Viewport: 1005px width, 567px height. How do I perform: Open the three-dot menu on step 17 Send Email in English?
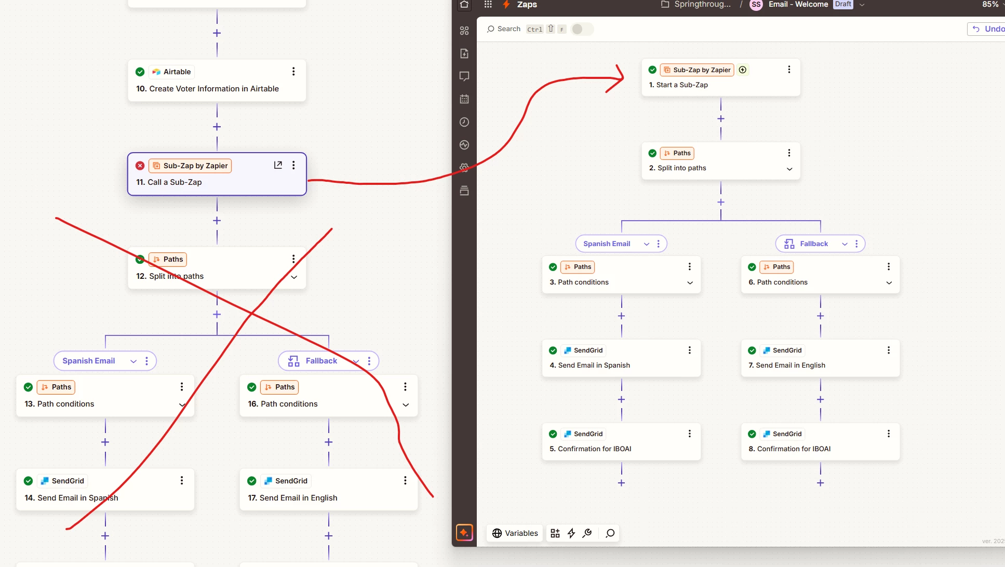click(405, 481)
